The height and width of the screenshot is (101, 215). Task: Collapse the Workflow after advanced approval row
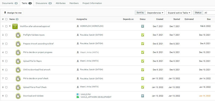coord(10,26)
